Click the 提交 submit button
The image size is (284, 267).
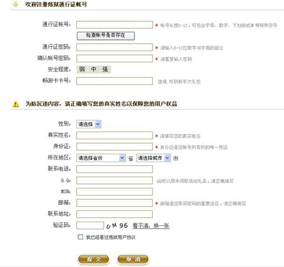(x=93, y=259)
